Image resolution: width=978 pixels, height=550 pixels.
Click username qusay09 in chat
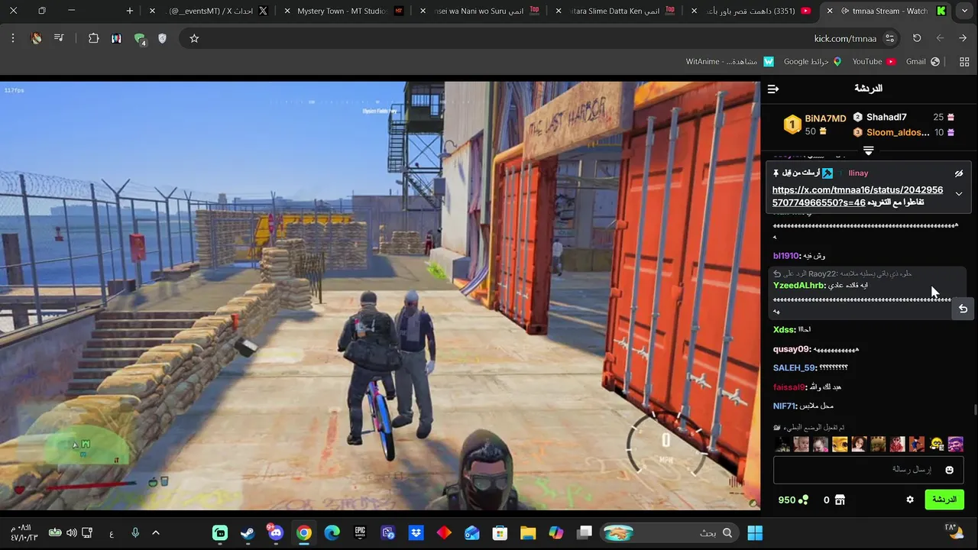coord(792,349)
